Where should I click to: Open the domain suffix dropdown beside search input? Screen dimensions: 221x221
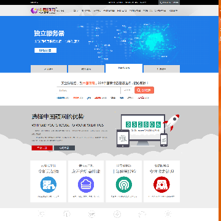(127, 90)
